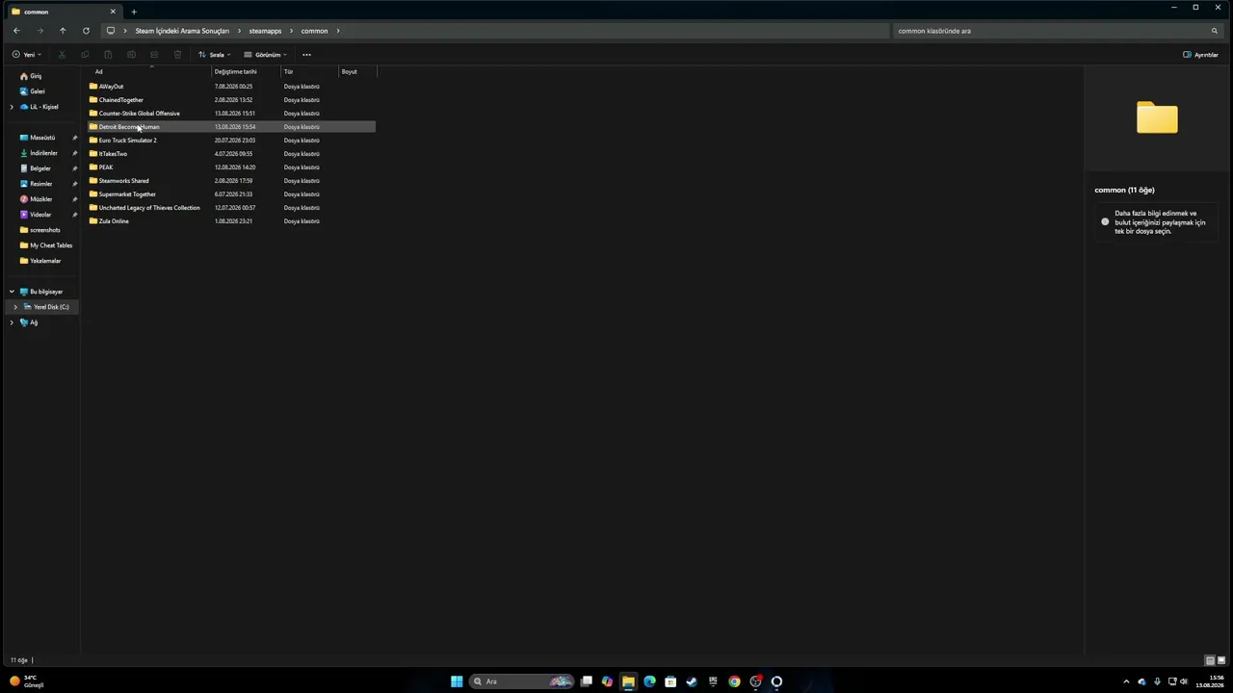The image size is (1233, 693).
Task: Sort by Değiştirme tarihi column header
Action: pos(246,71)
